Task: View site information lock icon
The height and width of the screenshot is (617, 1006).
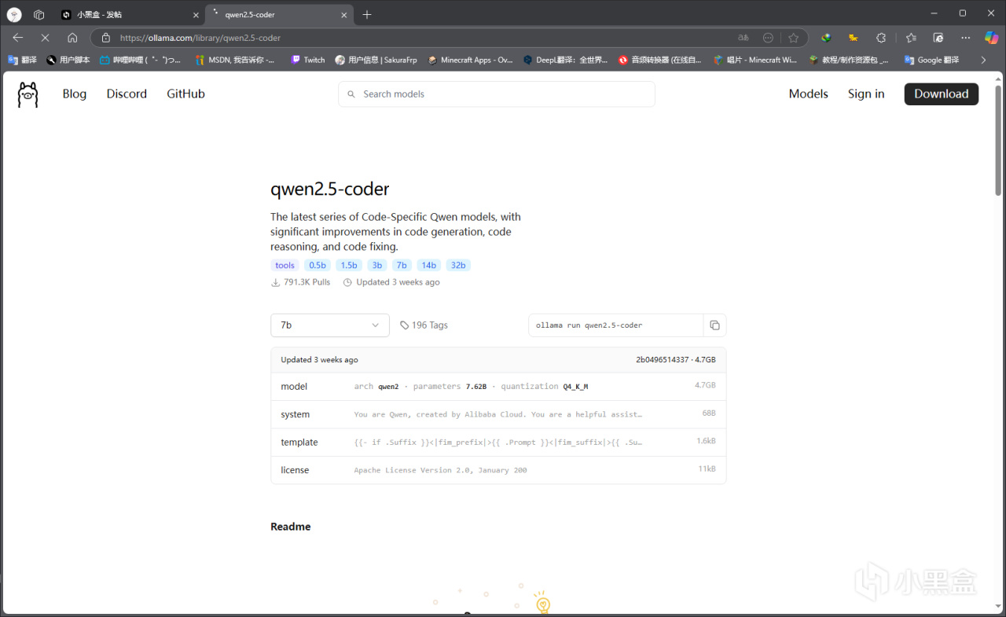Action: click(106, 38)
